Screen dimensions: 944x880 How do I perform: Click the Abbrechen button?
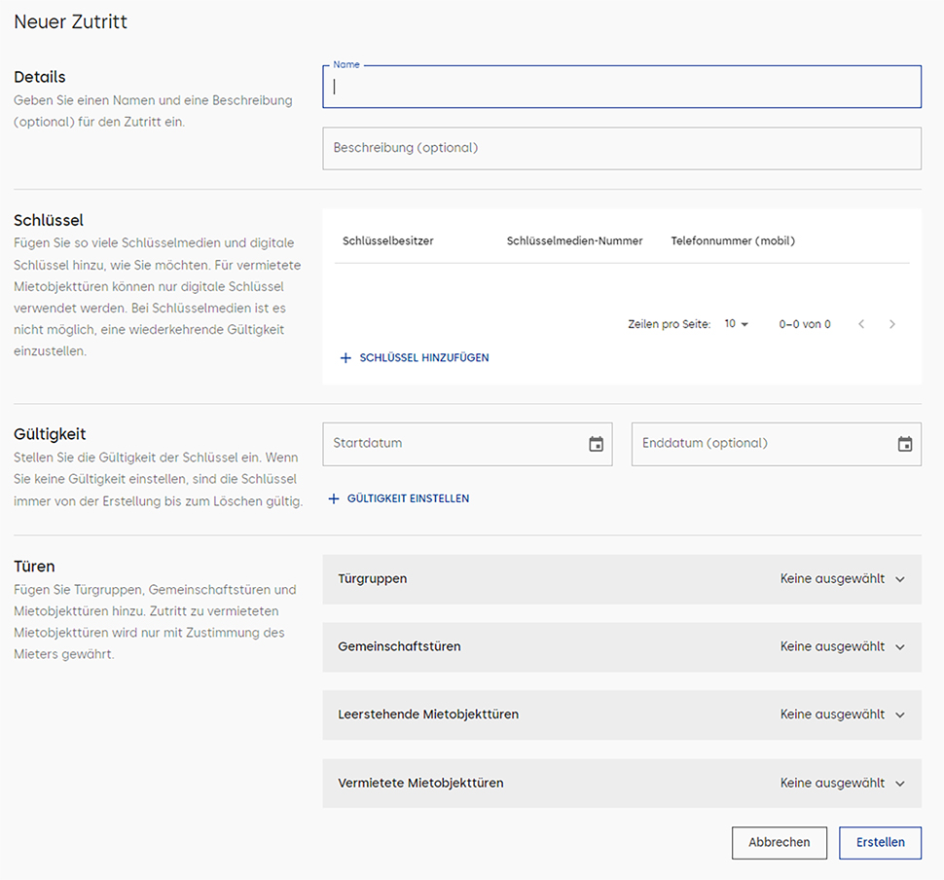coord(780,842)
